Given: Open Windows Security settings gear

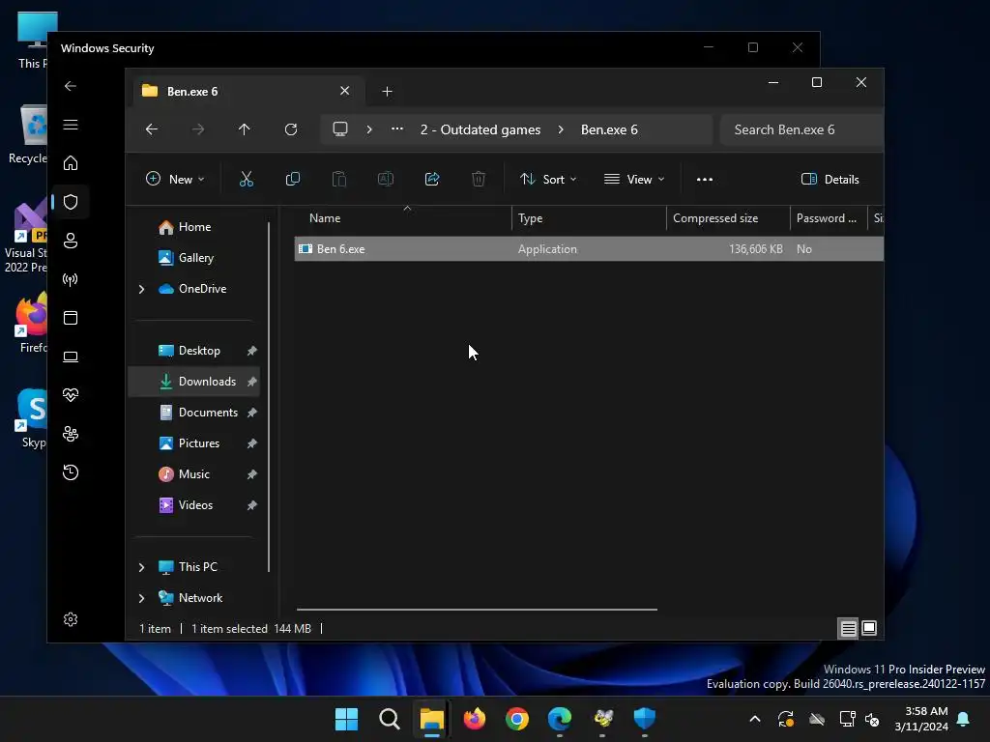Looking at the screenshot, I should [71, 619].
